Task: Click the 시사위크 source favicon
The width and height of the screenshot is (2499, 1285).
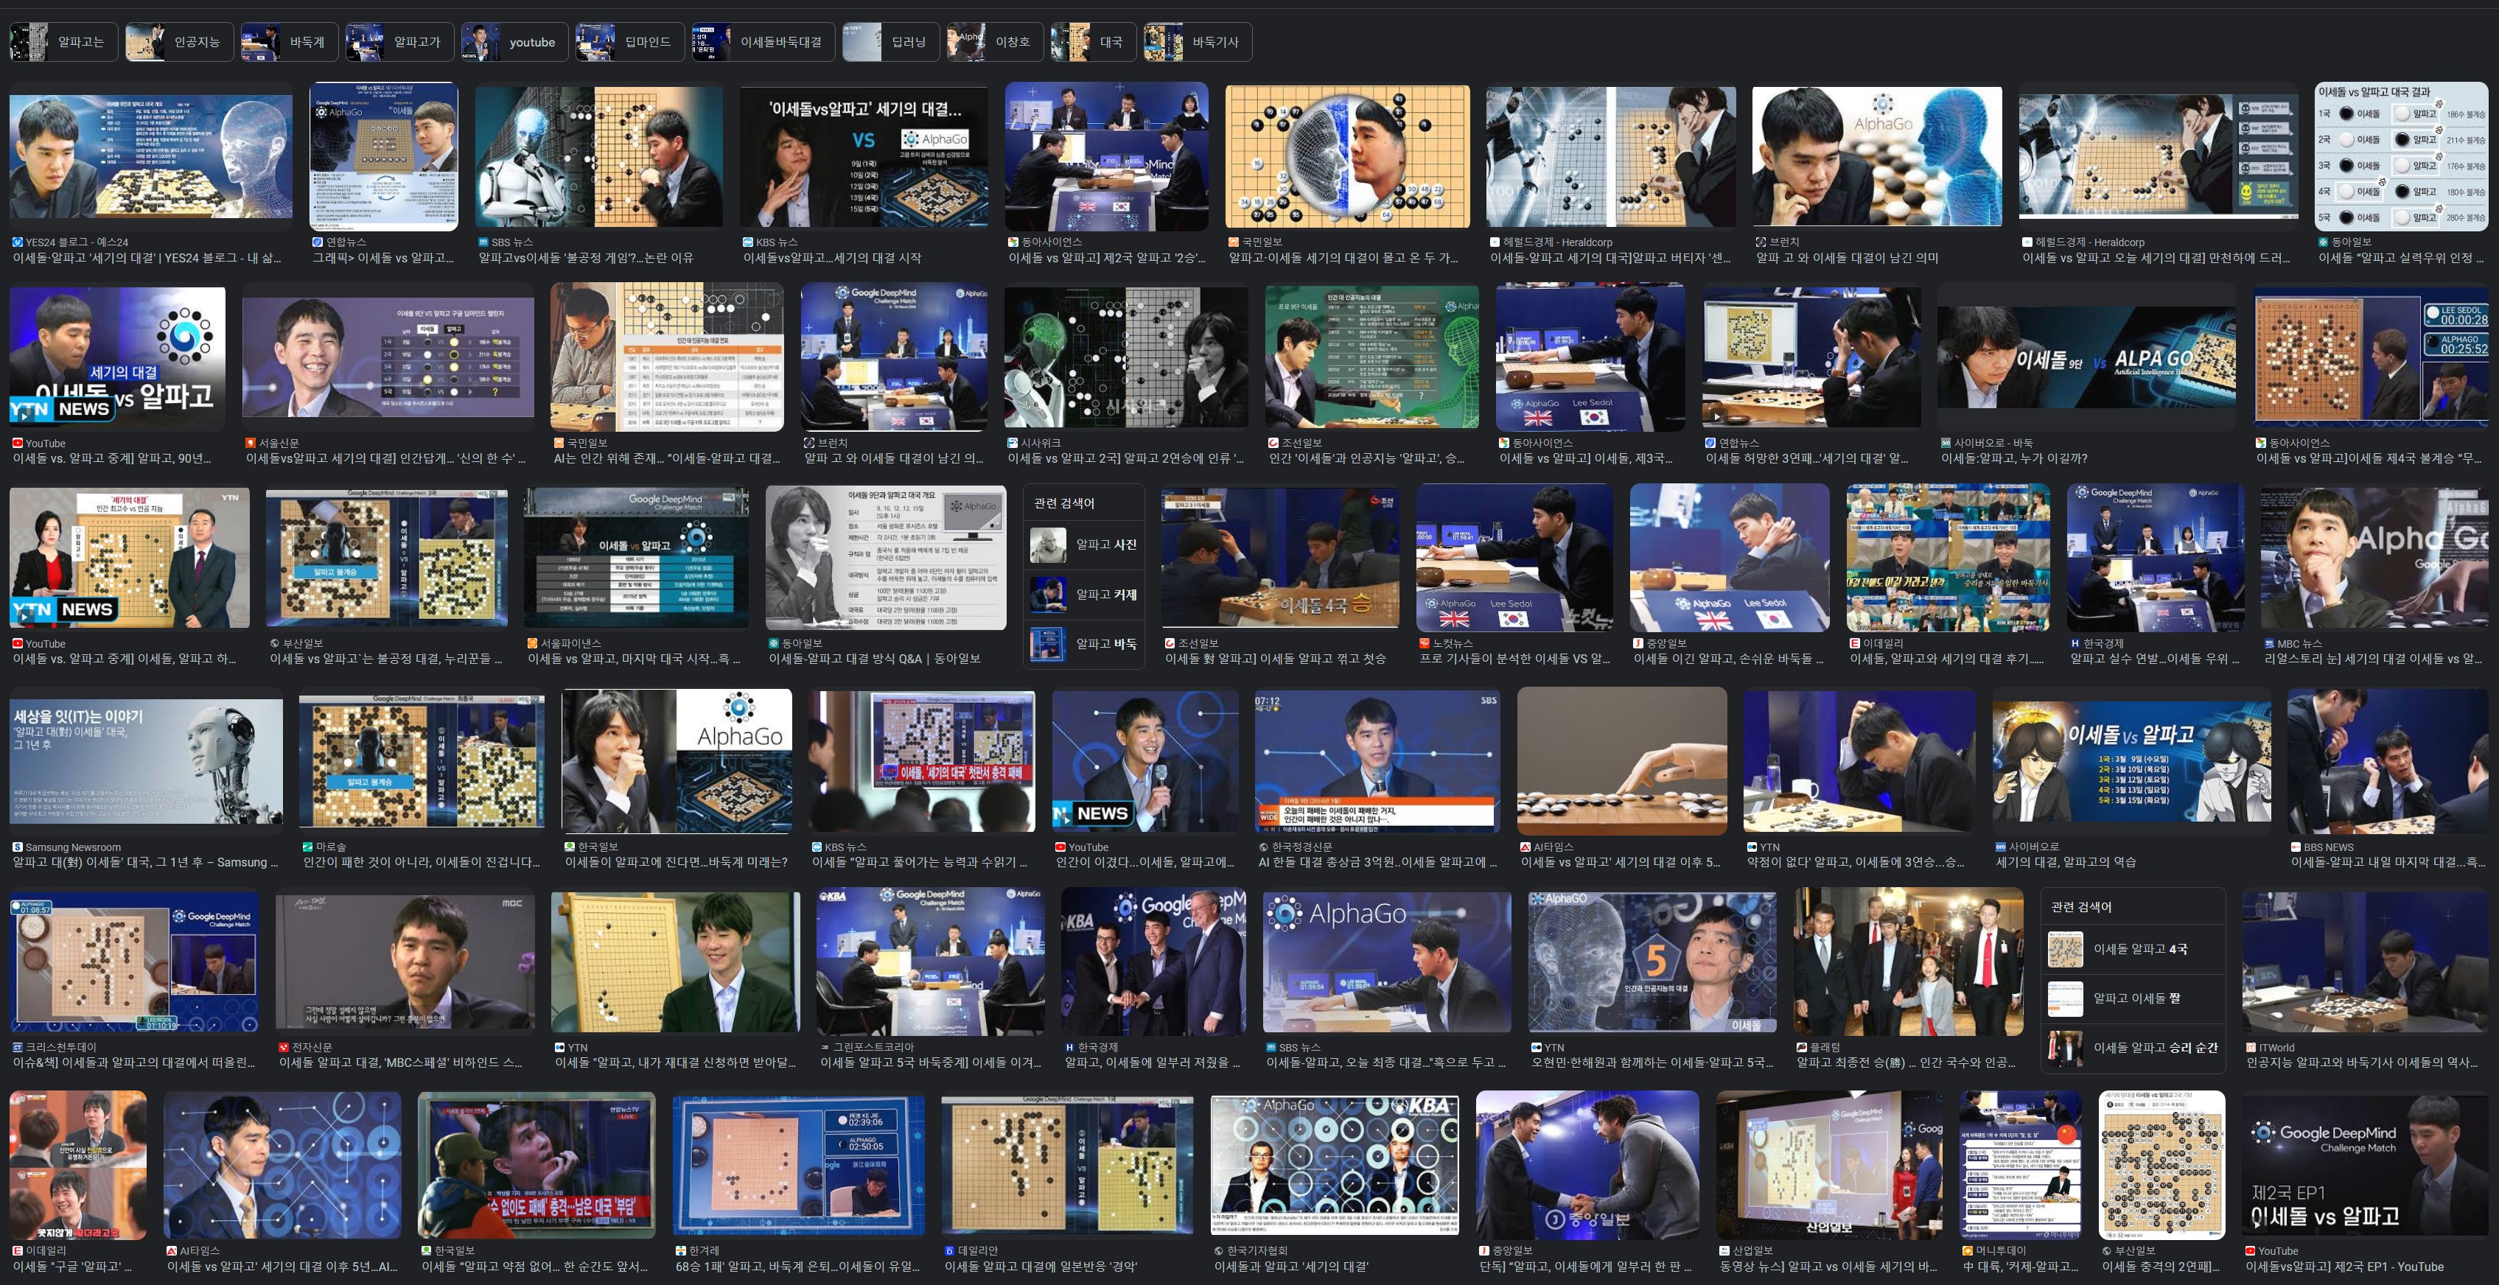Action: [x=1013, y=444]
